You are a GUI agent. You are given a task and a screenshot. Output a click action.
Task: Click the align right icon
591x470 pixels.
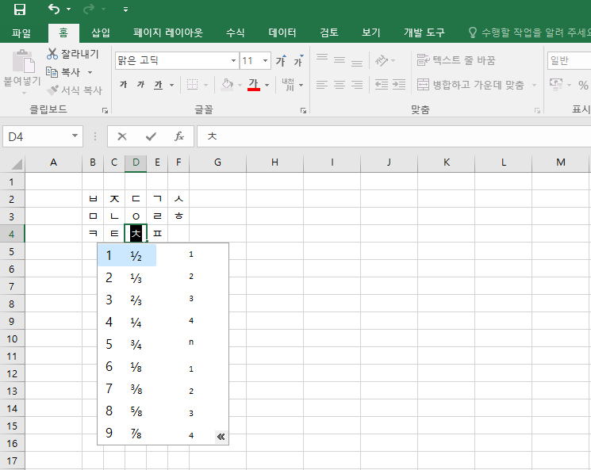tap(357, 84)
